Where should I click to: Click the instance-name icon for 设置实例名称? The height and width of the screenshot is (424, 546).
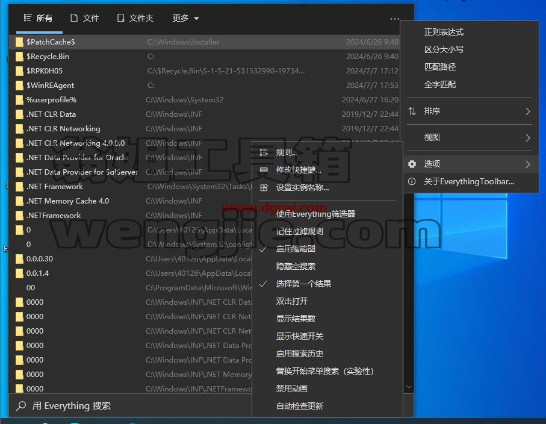tap(264, 187)
